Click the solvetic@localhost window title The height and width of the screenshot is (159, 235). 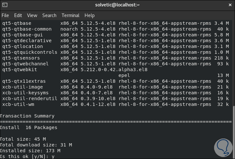[x=117, y=5]
